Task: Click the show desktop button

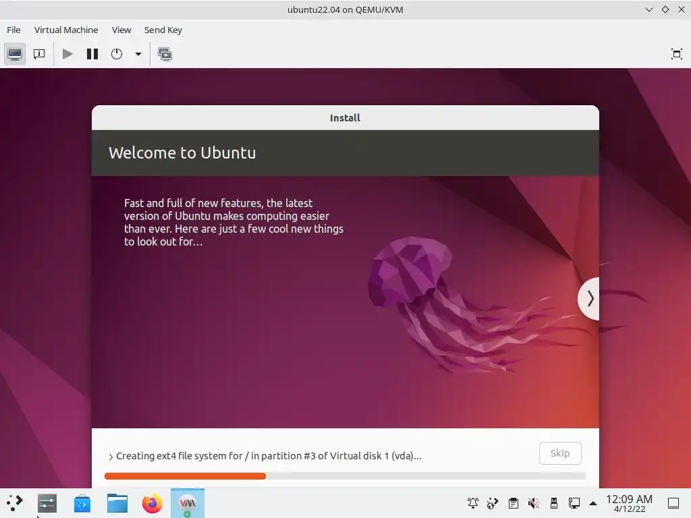Action: click(x=673, y=503)
